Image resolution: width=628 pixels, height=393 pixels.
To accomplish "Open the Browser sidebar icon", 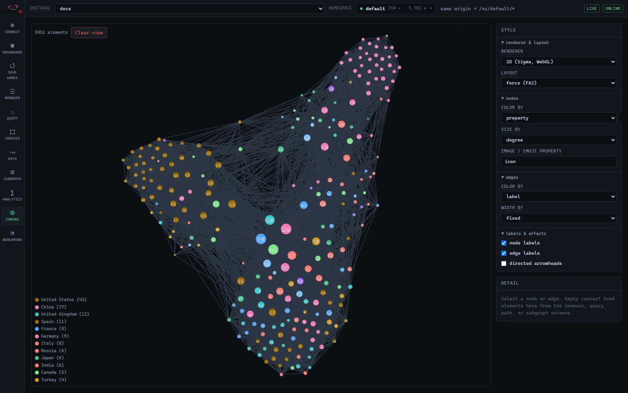I will pos(12,94).
